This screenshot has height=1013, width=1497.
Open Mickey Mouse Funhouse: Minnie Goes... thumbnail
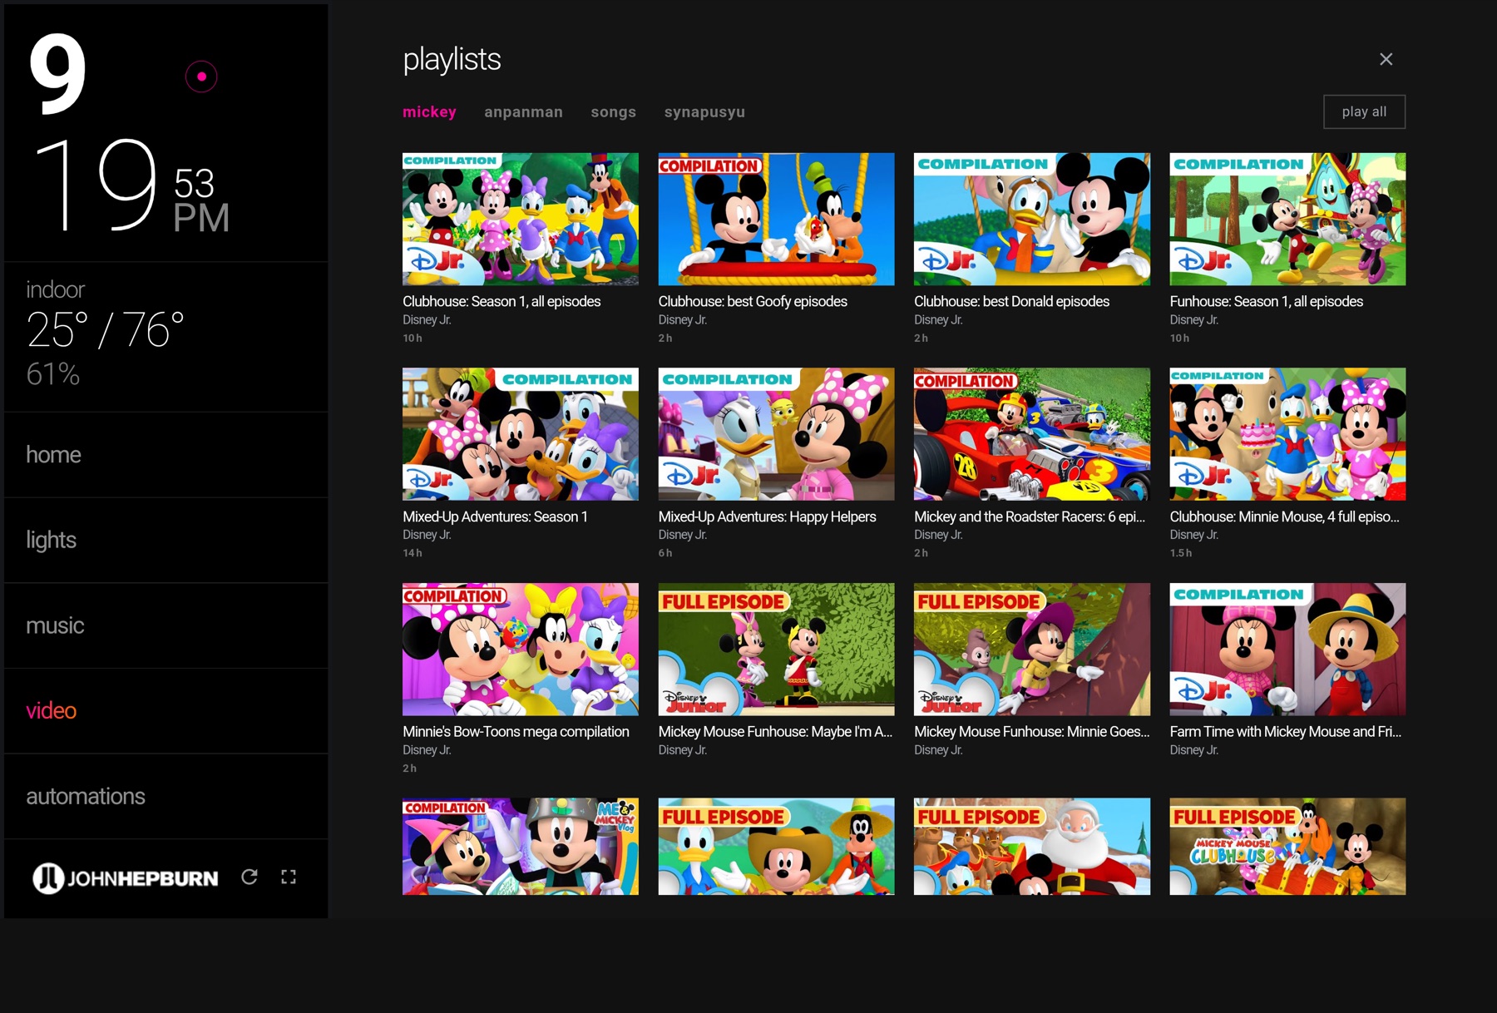coord(1032,649)
